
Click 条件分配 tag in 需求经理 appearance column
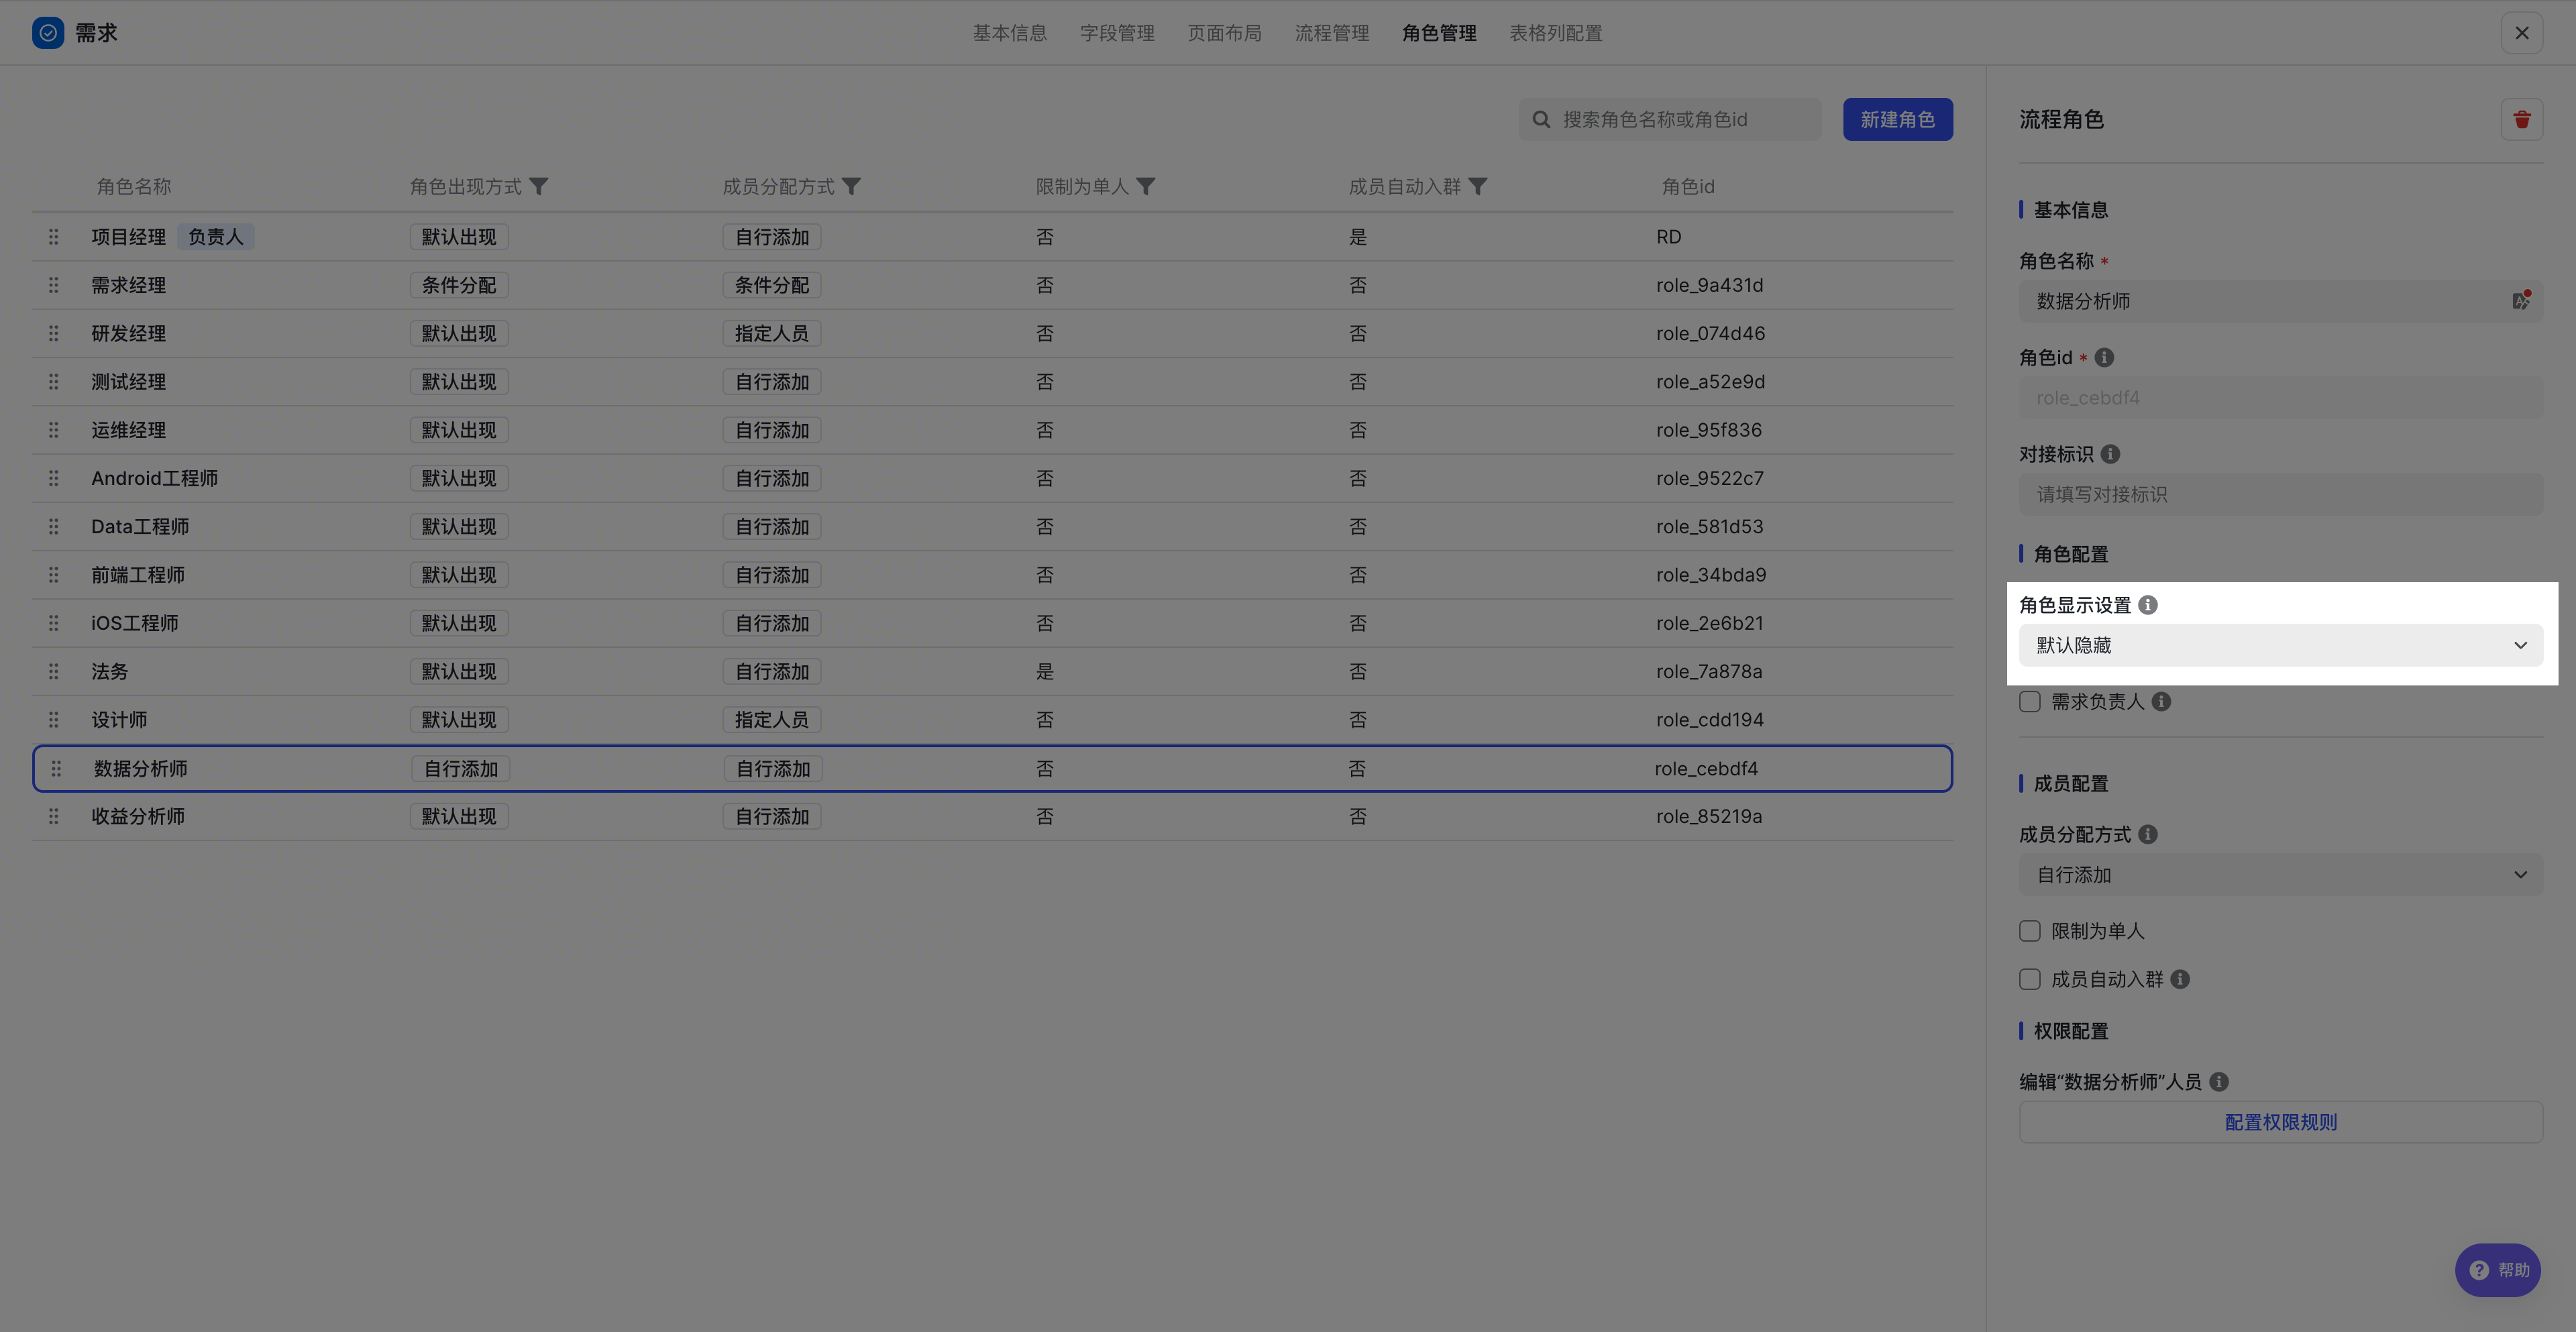(459, 285)
